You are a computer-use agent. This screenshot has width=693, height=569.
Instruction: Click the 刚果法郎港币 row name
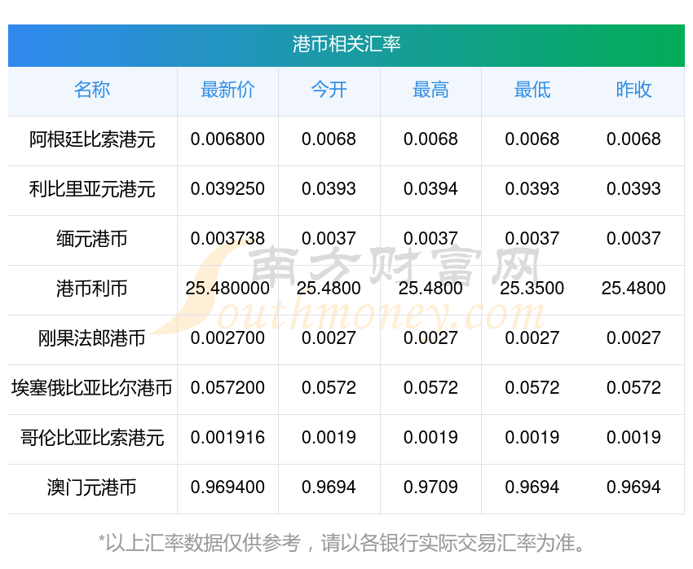(92, 338)
